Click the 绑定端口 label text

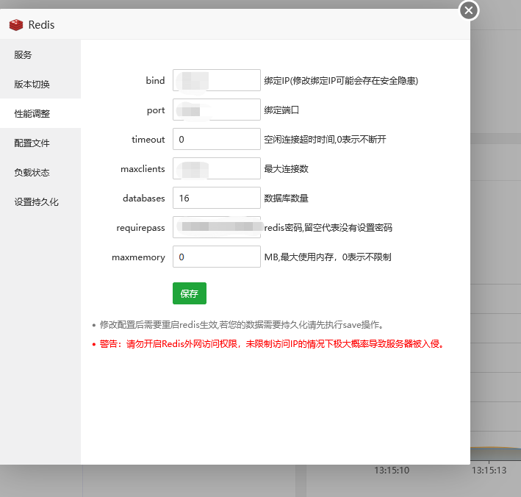[281, 110]
